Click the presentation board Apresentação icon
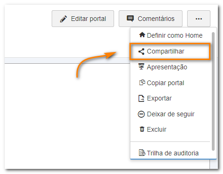 coord(141,67)
